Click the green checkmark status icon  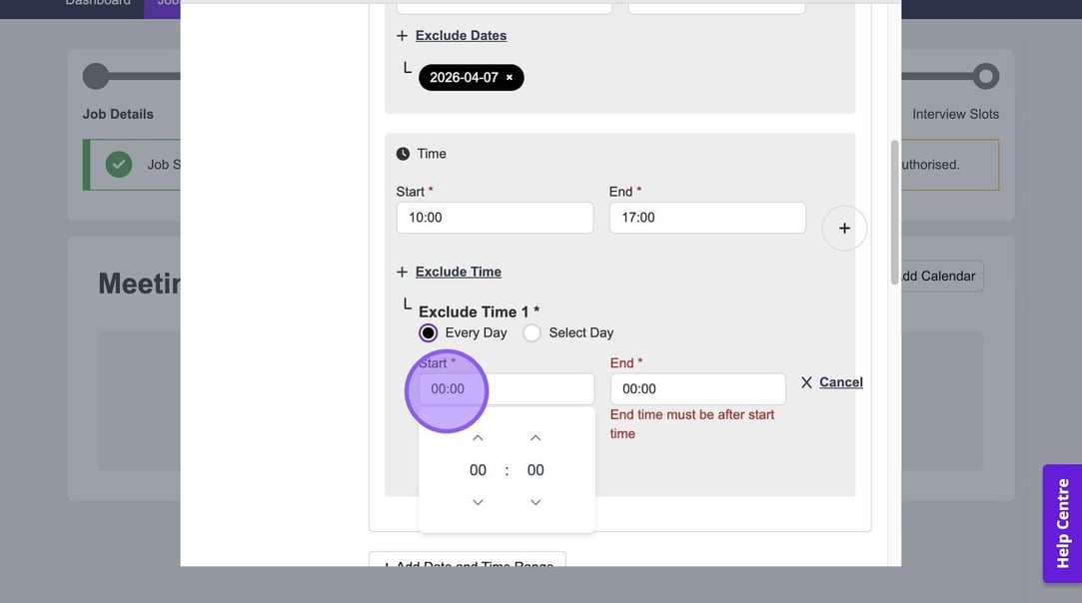pyautogui.click(x=119, y=165)
